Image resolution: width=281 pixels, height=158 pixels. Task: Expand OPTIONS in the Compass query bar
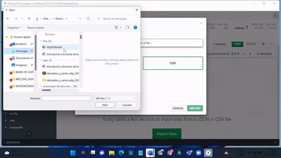pyautogui.click(x=219, y=44)
